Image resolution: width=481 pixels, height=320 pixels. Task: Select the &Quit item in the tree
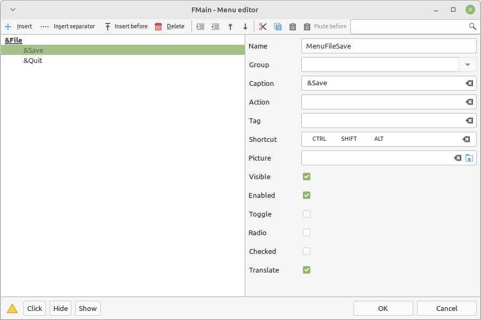(x=33, y=60)
